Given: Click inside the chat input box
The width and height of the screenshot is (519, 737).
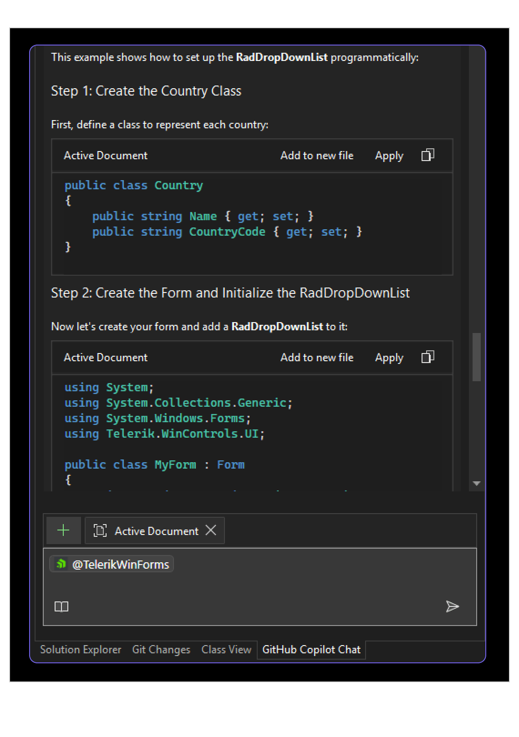Looking at the screenshot, I should click(x=260, y=587).
